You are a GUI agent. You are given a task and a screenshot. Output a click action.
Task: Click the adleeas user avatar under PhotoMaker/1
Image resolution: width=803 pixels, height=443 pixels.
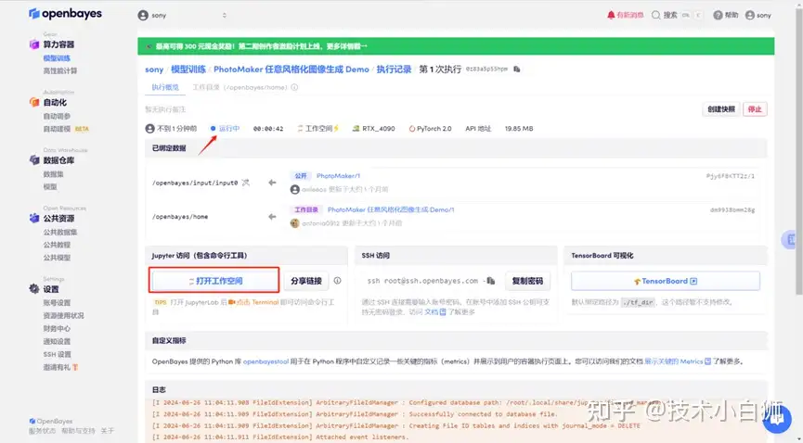click(294, 189)
